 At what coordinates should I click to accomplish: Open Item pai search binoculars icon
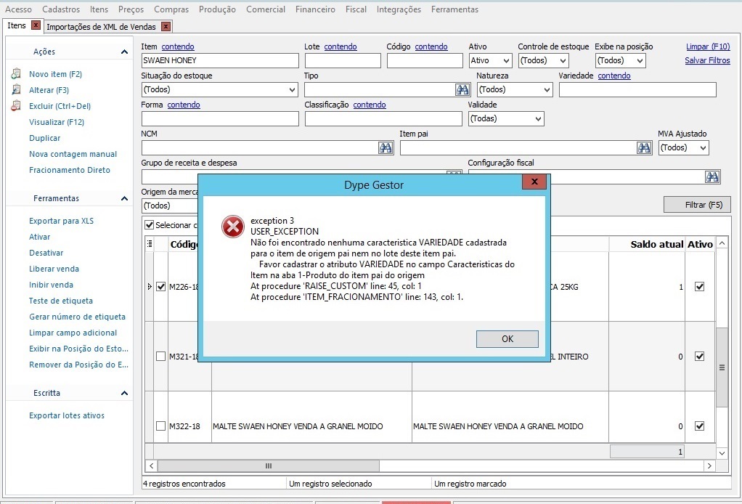click(644, 147)
